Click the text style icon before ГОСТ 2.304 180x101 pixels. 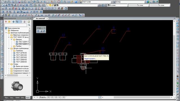click(80, 2)
